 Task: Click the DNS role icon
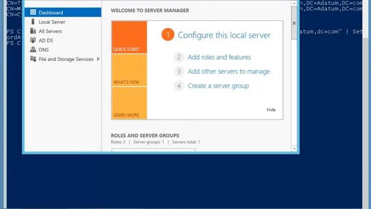coord(33,49)
